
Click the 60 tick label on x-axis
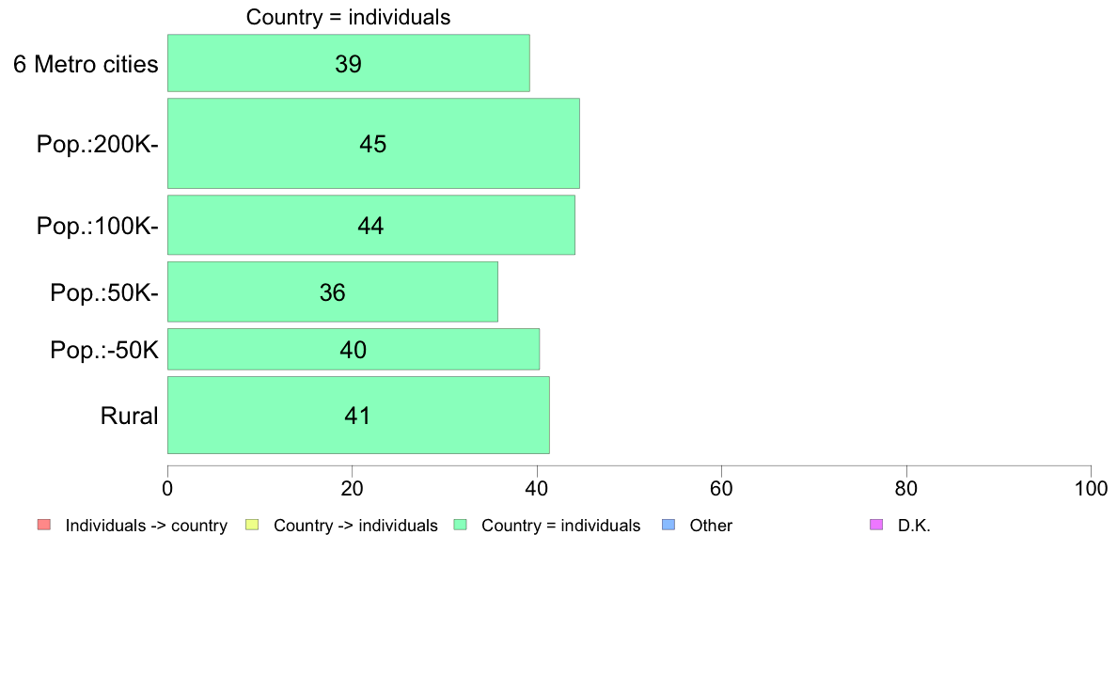[722, 488]
